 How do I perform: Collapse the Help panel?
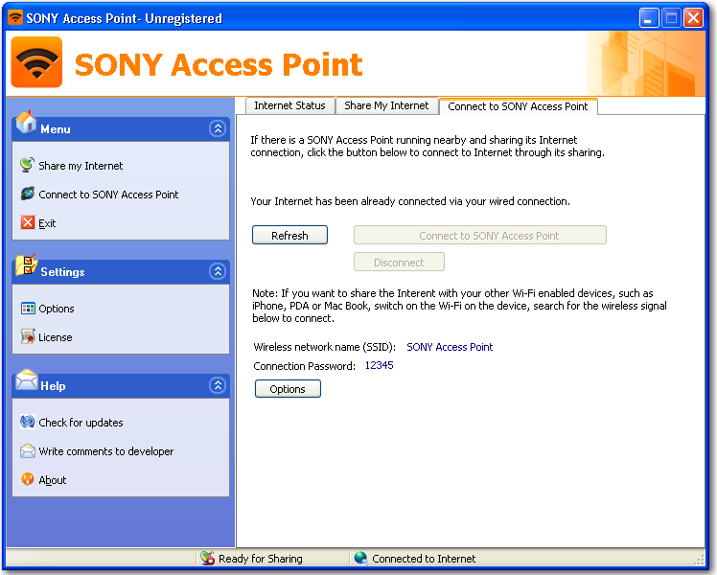pos(218,386)
